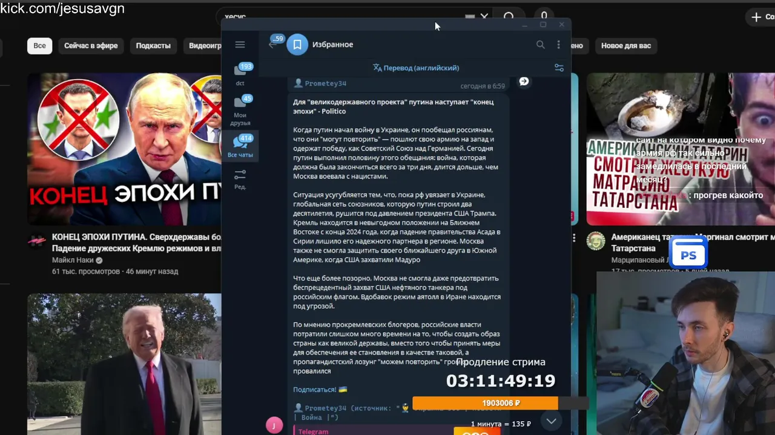Image resolution: width=775 pixels, height=435 pixels.
Task: Activate YouTube voice search microphone
Action: (544, 16)
